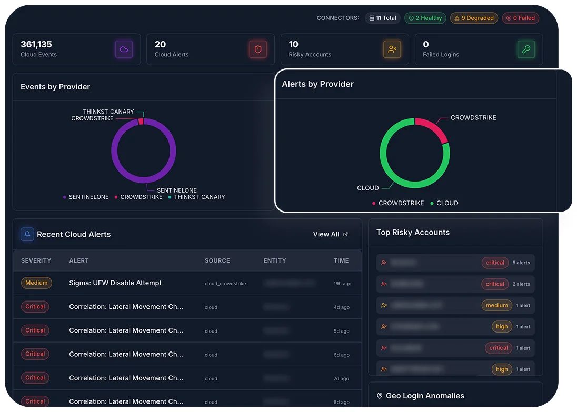Click the user icon in the 2 alerts row
The image size is (577, 412).
pyautogui.click(x=384, y=284)
